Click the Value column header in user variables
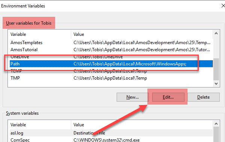Screen dimensions: 225x142 click(142, 34)
